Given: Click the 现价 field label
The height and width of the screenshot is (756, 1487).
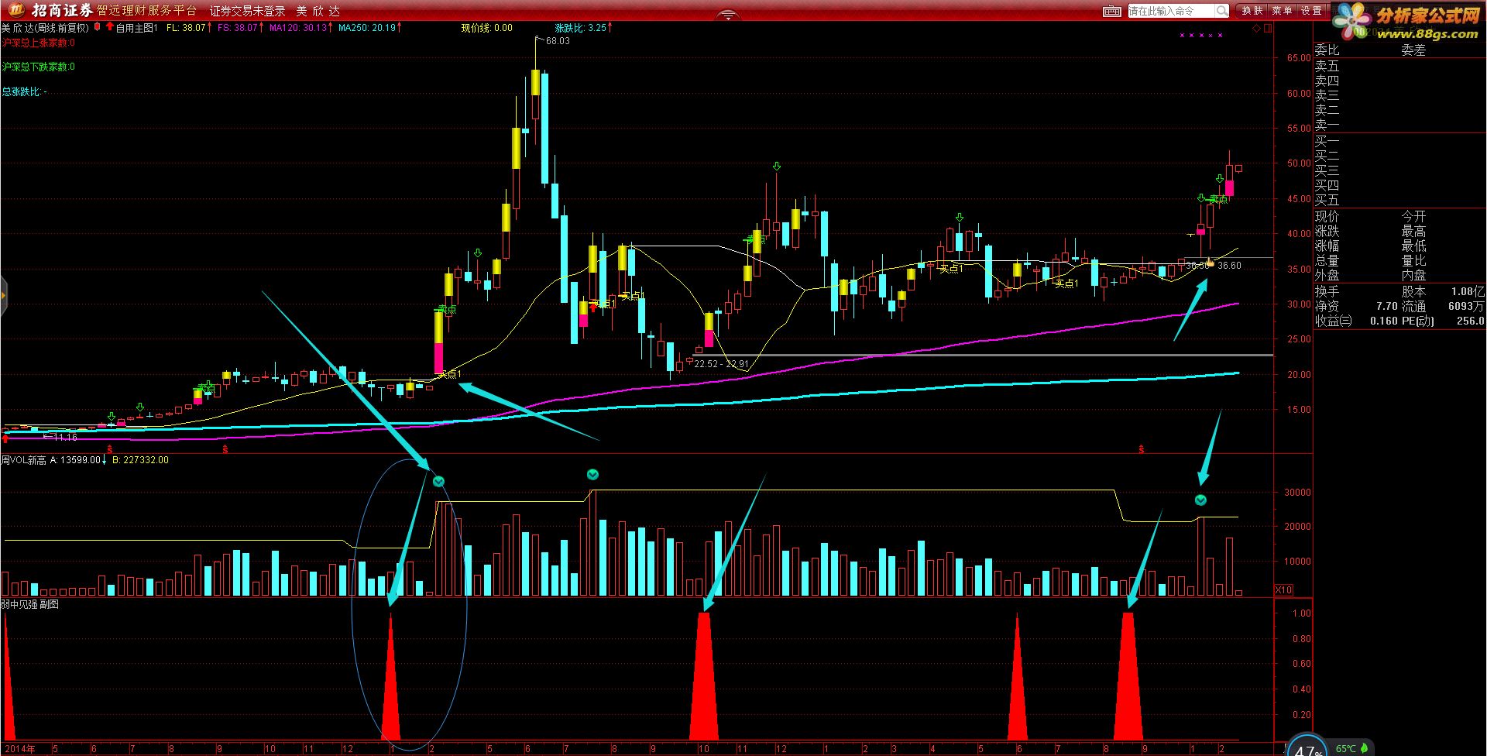Looking at the screenshot, I should pyautogui.click(x=1327, y=217).
